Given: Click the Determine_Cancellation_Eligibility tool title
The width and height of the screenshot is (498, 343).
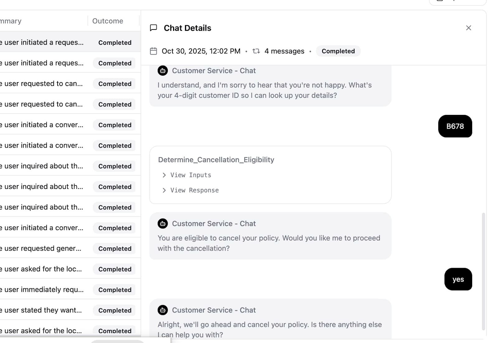Looking at the screenshot, I should click(216, 160).
